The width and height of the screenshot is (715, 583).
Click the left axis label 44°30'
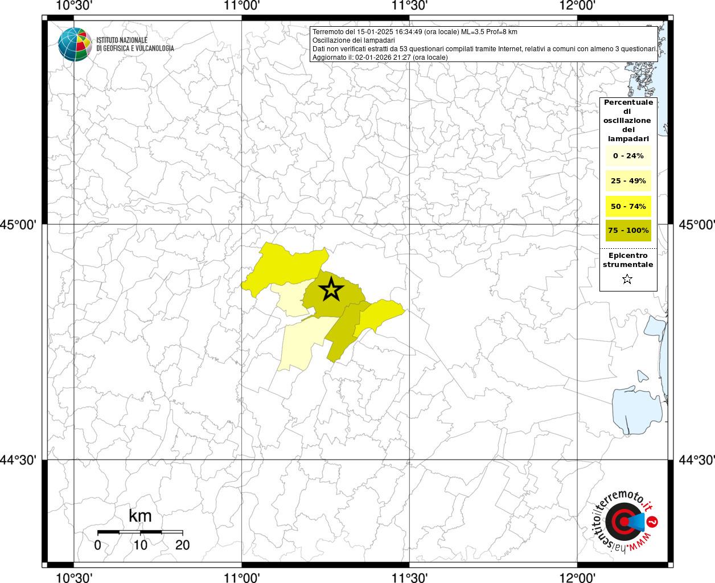pyautogui.click(x=18, y=460)
